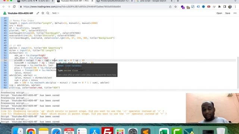The width and height of the screenshot is (239, 134).
Task: Go back with the browser back arrow
Action: pyautogui.click(x=4, y=7)
